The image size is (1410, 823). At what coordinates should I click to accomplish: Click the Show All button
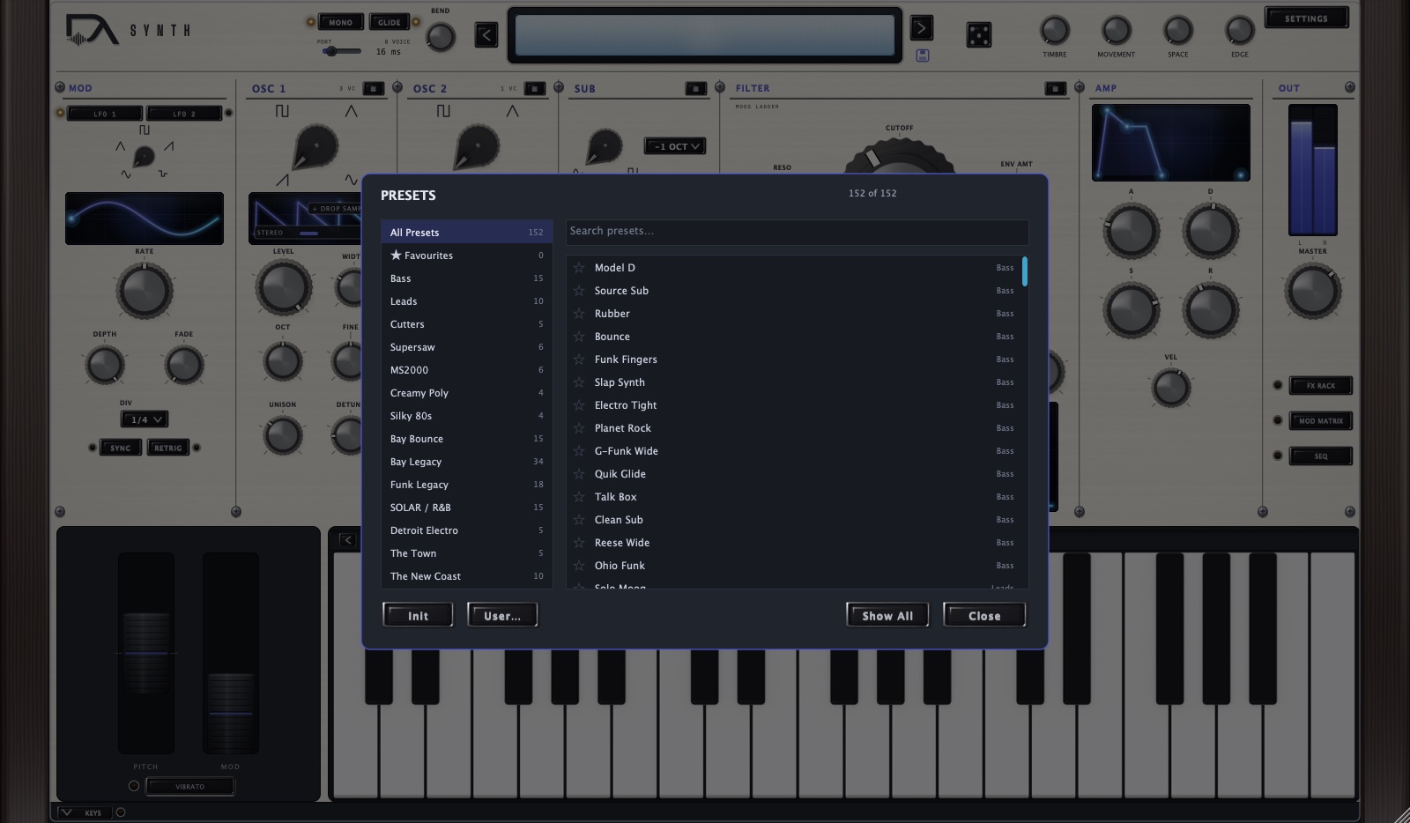[x=887, y=615]
